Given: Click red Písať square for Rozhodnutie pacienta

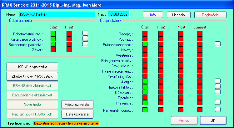Looking at the screenshot, I should tap(69, 44).
